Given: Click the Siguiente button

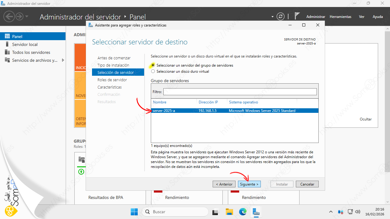Looking at the screenshot, I should pos(249,184).
